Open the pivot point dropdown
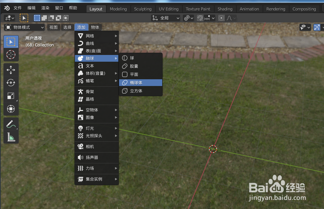Viewport: 324px width, 209px height. pyautogui.click(x=188, y=18)
